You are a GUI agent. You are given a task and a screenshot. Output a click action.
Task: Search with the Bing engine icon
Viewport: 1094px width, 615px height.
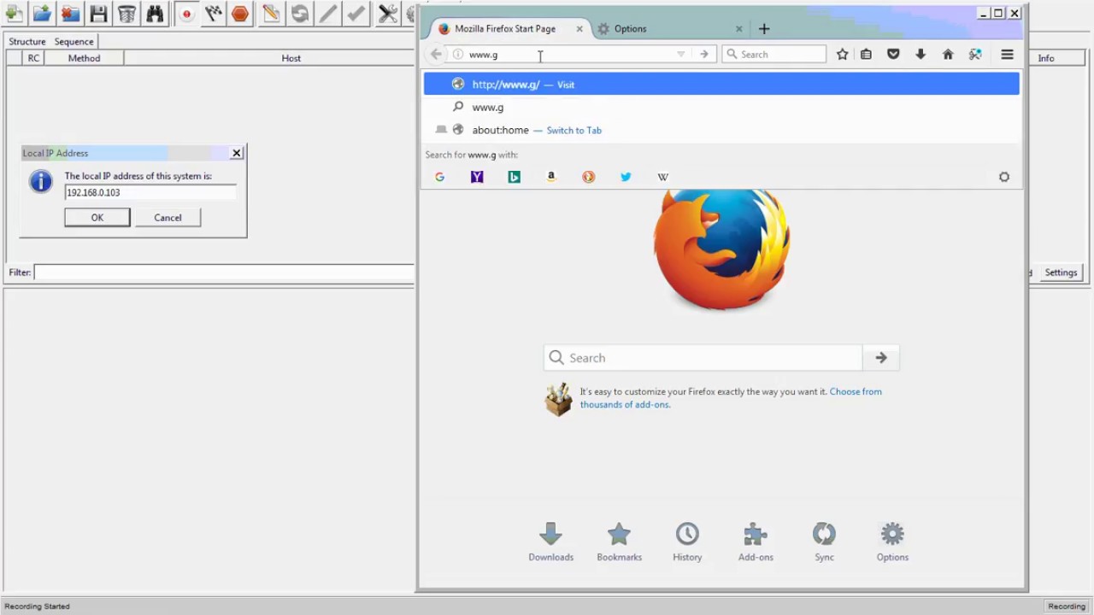click(x=514, y=177)
